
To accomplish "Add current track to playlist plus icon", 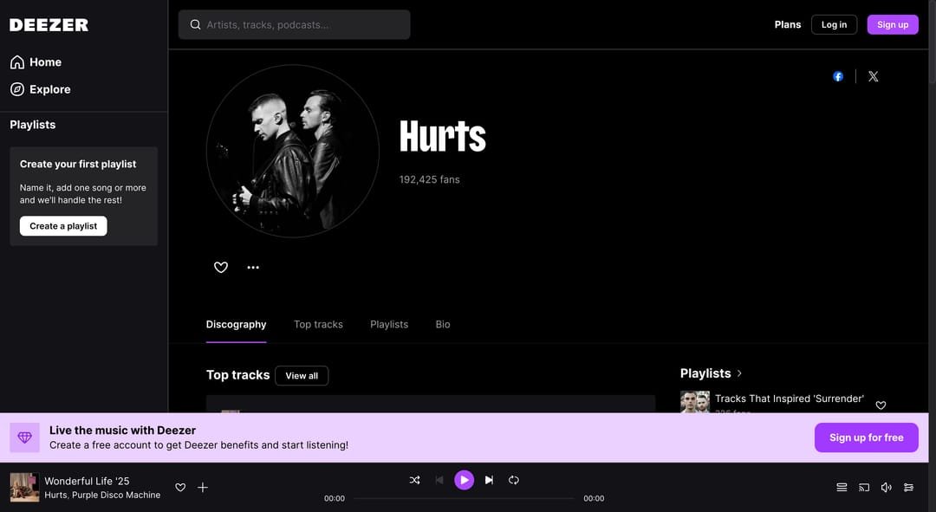I will (x=203, y=488).
